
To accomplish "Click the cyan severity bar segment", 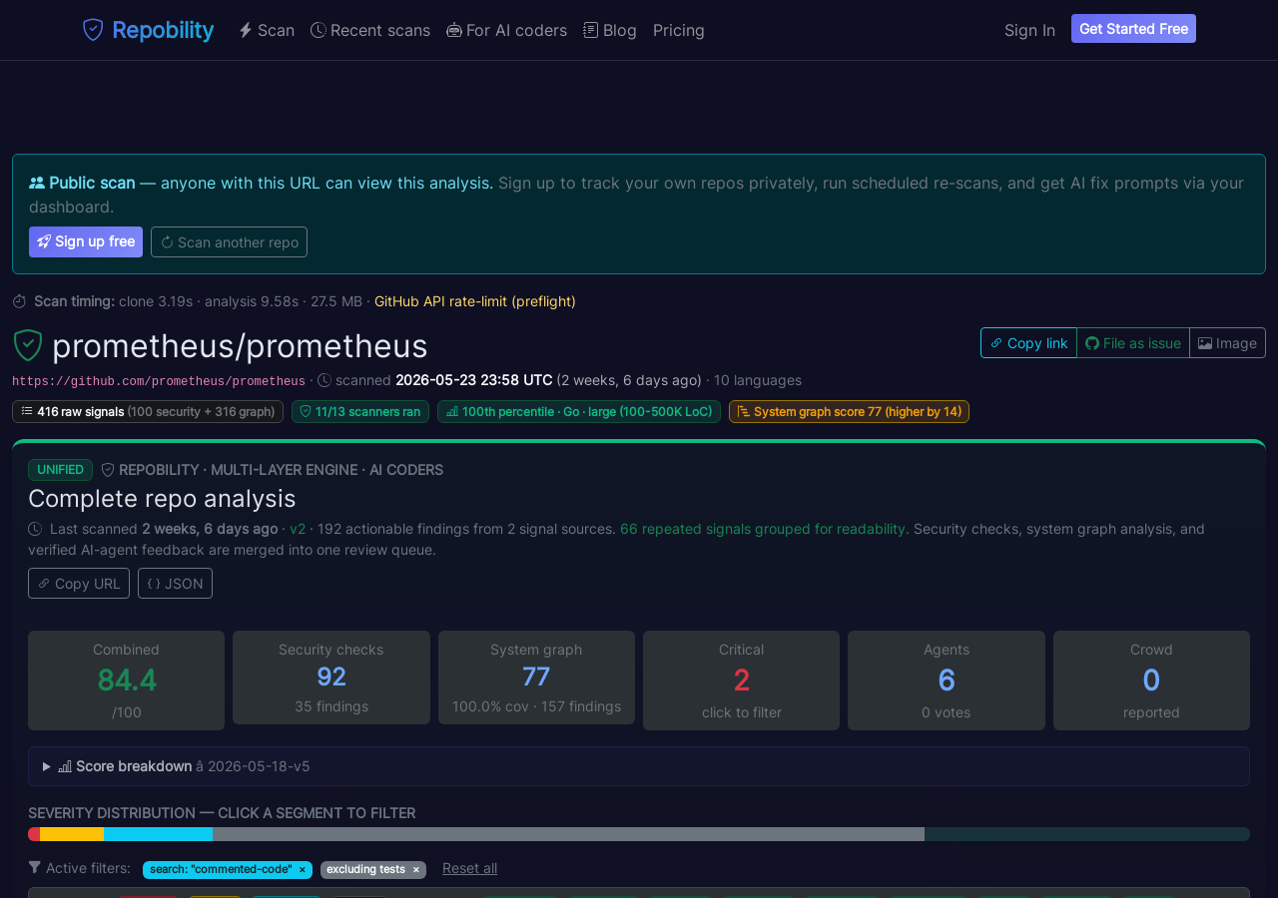I will pos(158,834).
